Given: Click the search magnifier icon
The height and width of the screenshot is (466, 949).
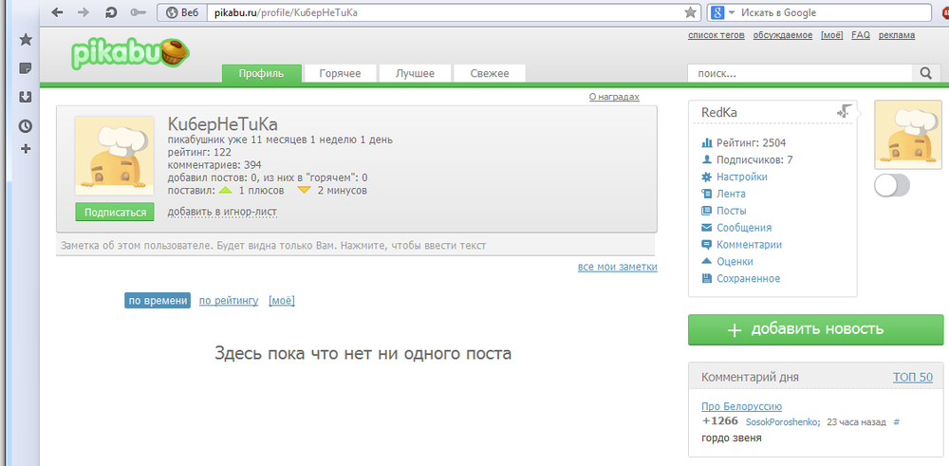Looking at the screenshot, I should [x=924, y=73].
